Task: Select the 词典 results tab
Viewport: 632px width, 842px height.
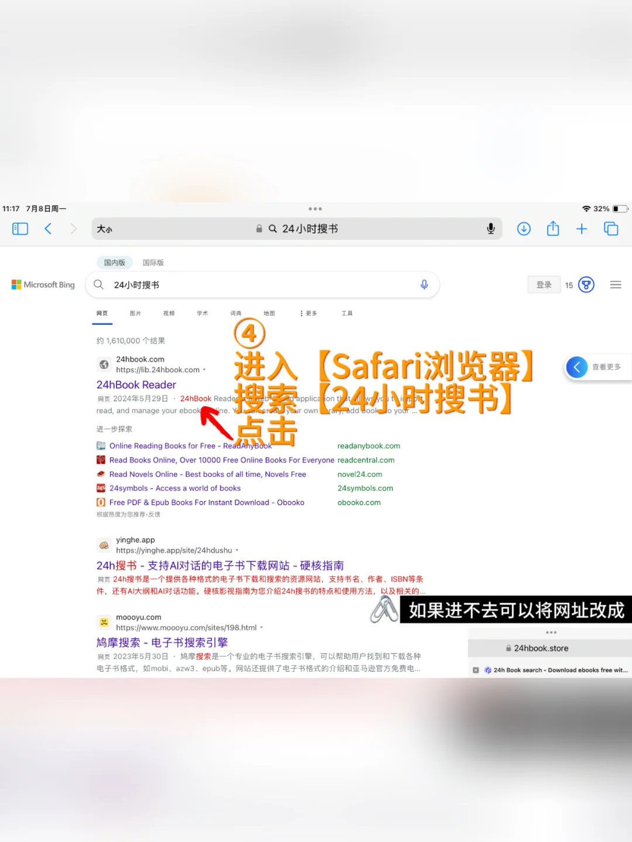Action: pyautogui.click(x=236, y=314)
